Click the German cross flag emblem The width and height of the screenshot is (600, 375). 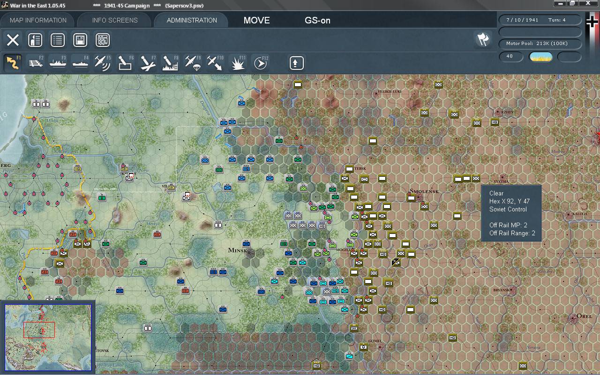pos(592,22)
